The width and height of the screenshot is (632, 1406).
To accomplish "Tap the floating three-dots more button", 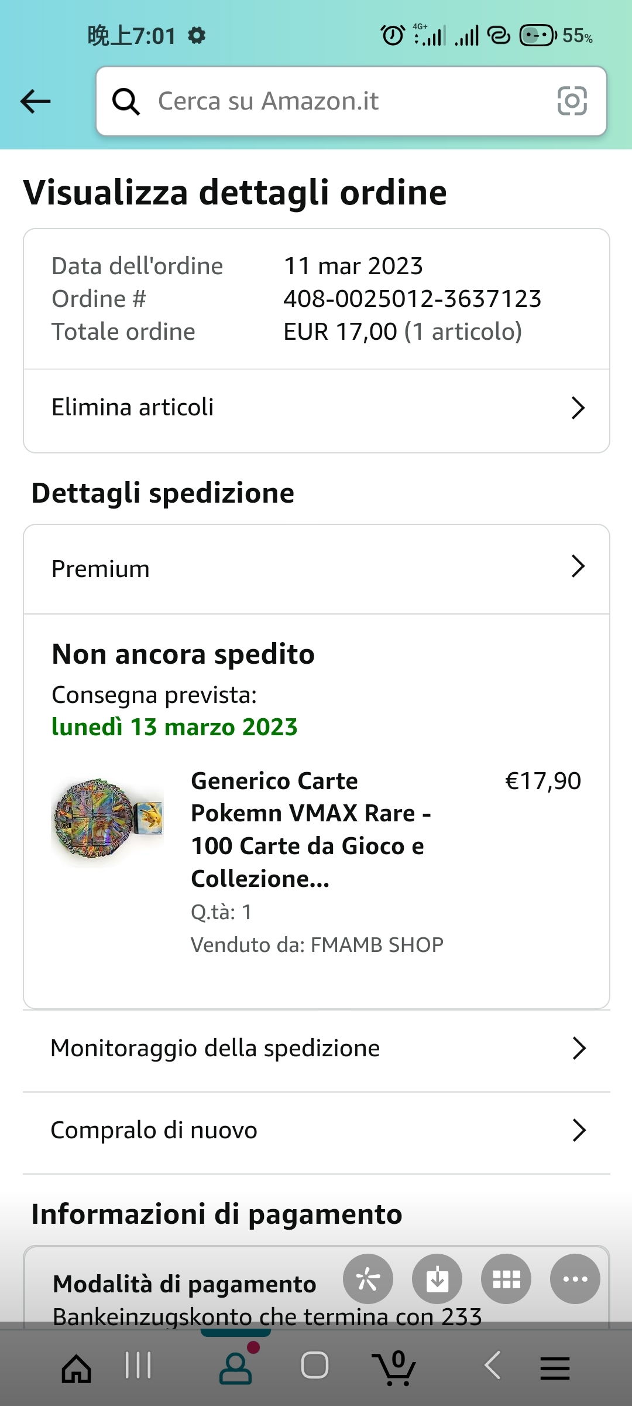I will pyautogui.click(x=575, y=1279).
